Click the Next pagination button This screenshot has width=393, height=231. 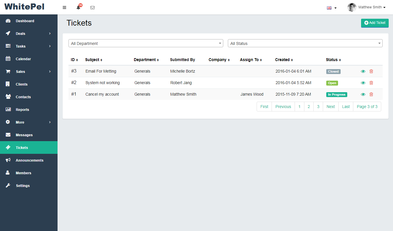click(x=331, y=107)
